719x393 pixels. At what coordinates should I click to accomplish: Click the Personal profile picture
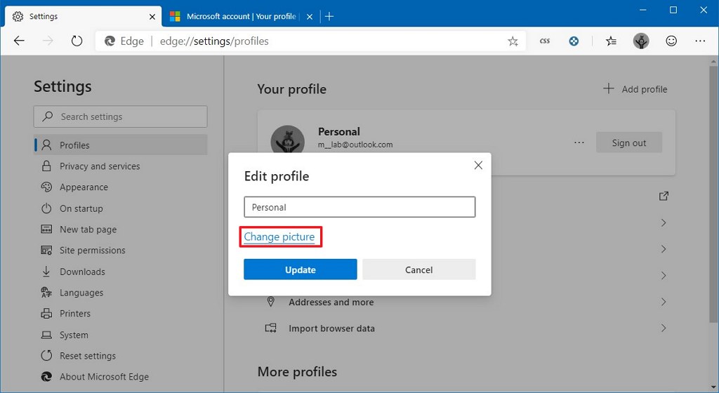[x=287, y=140]
